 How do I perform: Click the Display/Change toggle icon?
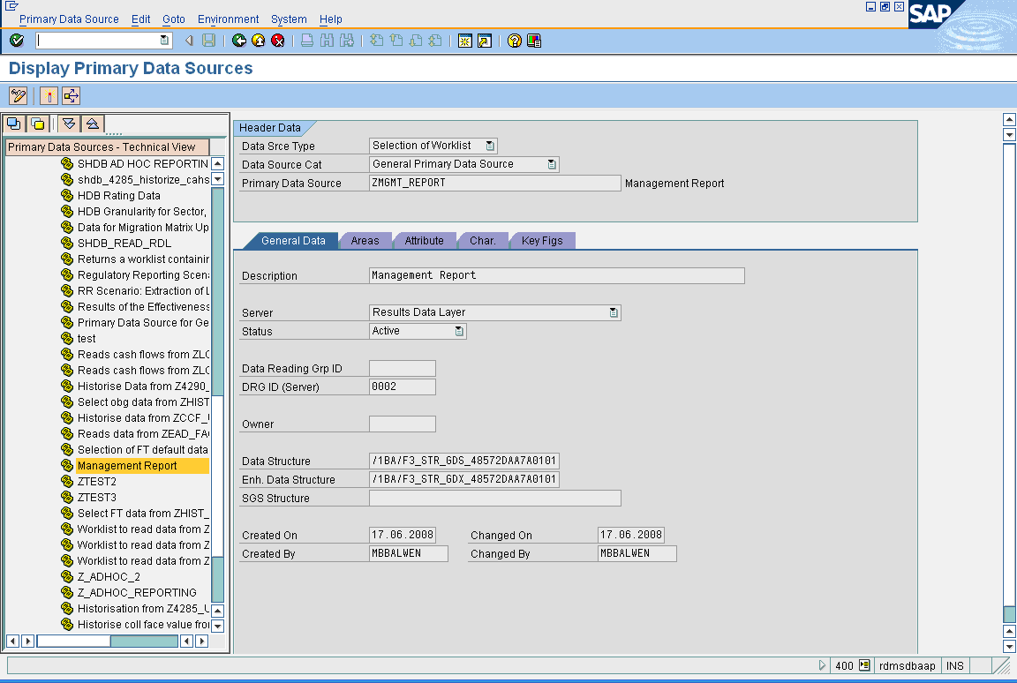(x=17, y=95)
